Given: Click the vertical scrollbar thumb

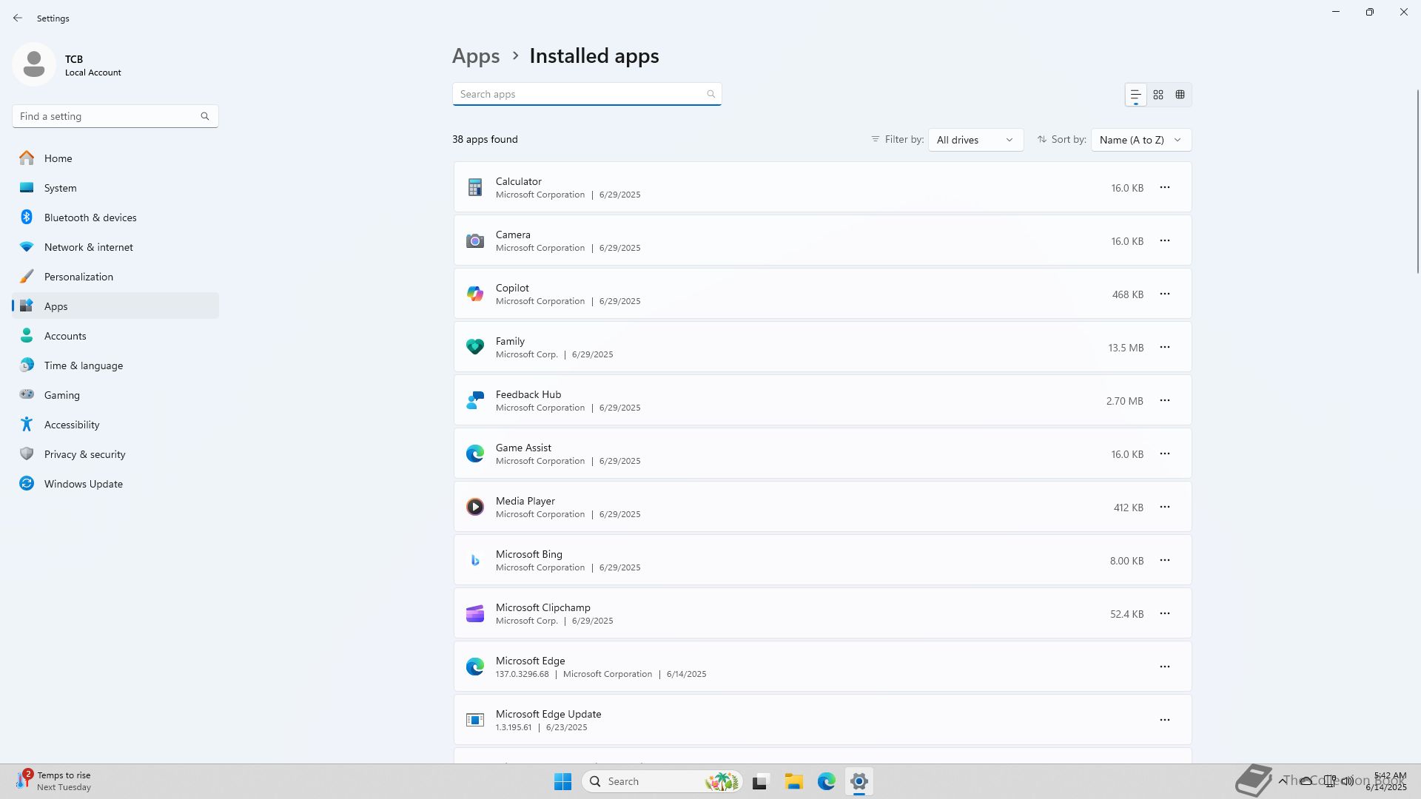Looking at the screenshot, I should 1418,181.
